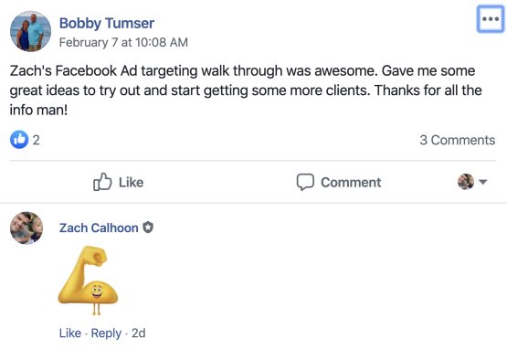Open Bobby Tumser's profile name link

107,23
